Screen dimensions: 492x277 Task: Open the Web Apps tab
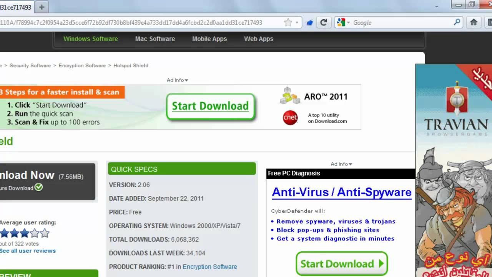[x=259, y=39]
